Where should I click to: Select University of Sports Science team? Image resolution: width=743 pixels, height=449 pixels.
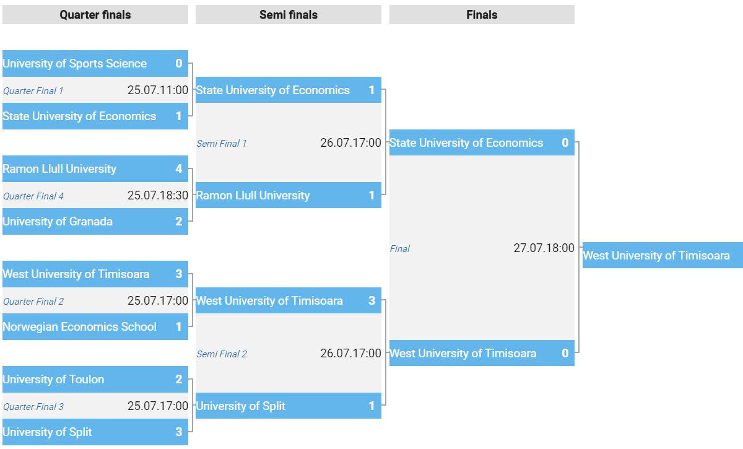[x=95, y=64]
